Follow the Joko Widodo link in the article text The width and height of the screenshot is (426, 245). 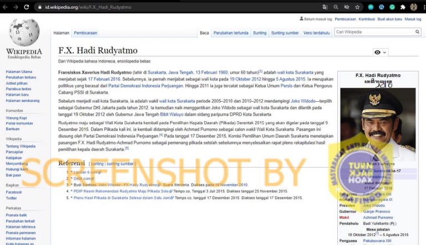point(303,101)
